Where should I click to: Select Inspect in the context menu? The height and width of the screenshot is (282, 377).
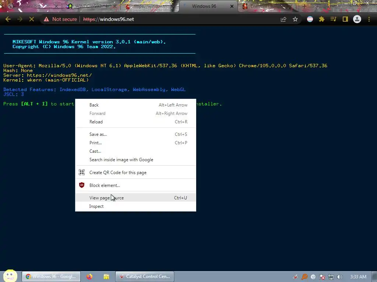pos(135,206)
